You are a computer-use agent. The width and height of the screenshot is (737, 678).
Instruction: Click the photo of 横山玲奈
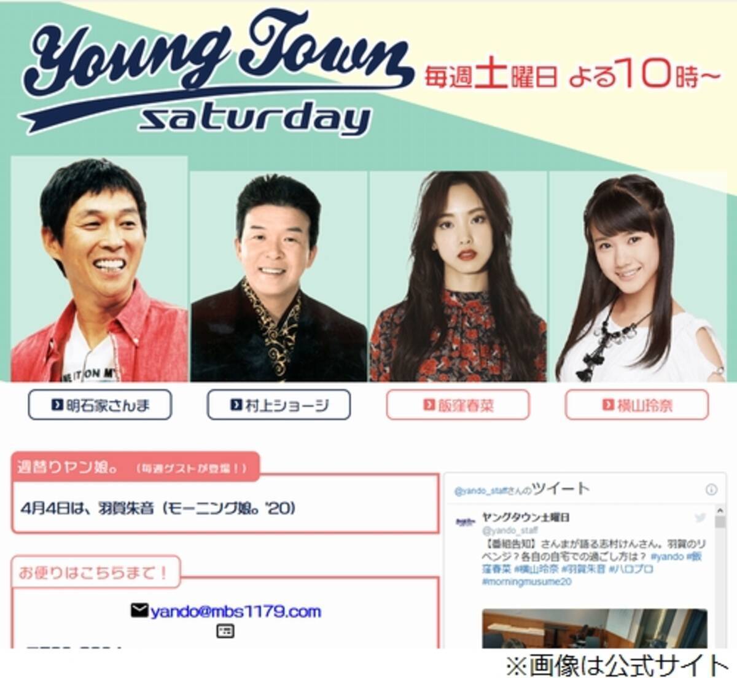coord(638,276)
